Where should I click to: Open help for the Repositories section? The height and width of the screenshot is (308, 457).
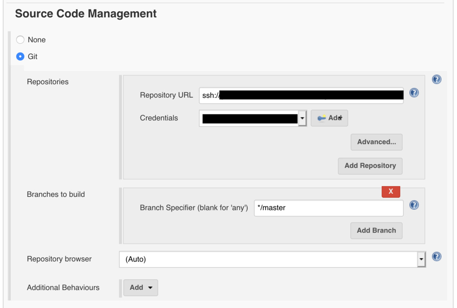coord(436,79)
